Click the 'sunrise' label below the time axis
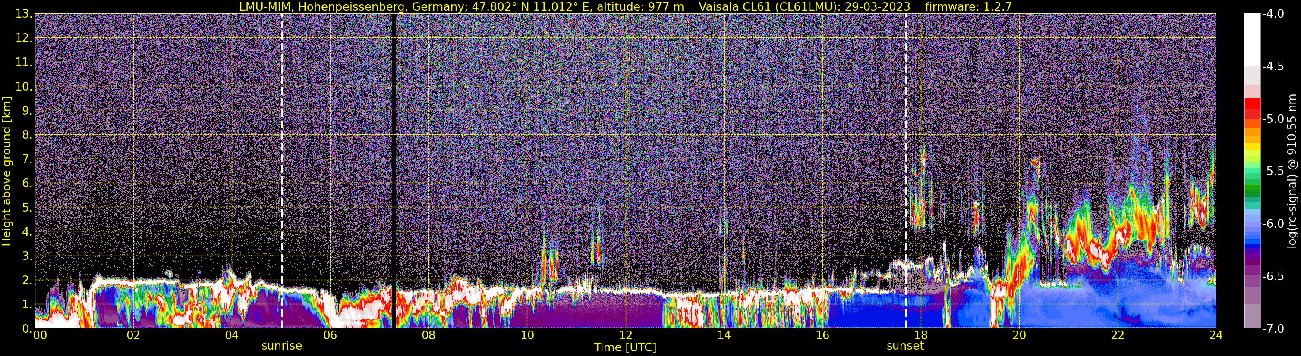Viewport: 1301px width, 356px height. click(282, 346)
